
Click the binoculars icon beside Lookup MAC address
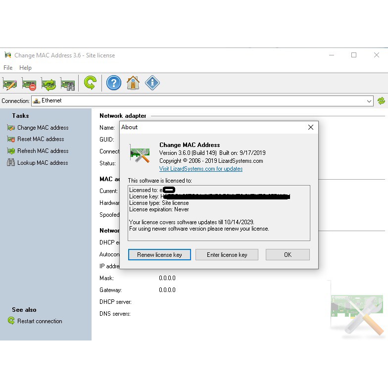(11, 162)
